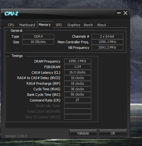Open the Mainboard tab
Screen dimensions: 142x146
[27, 25]
